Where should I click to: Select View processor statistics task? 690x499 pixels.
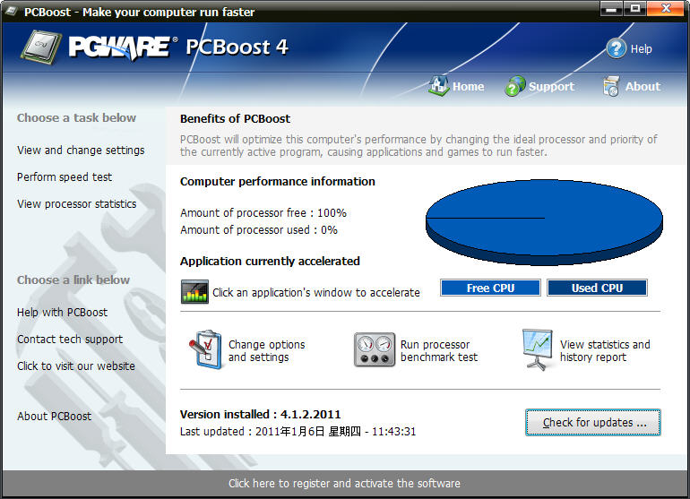(x=77, y=204)
